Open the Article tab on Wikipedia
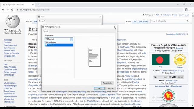Viewport: 194px width, 109px height. [29, 21]
